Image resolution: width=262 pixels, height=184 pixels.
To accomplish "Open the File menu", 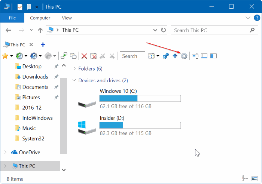I will tap(12, 18).
